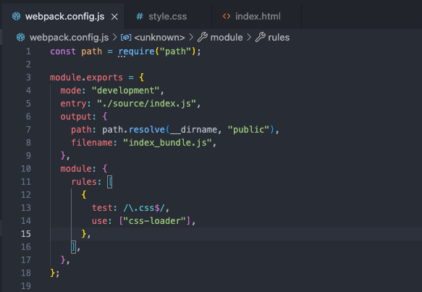Click the wrench icon beside rules breadcrumb
The image size is (422, 292).
[261, 37]
